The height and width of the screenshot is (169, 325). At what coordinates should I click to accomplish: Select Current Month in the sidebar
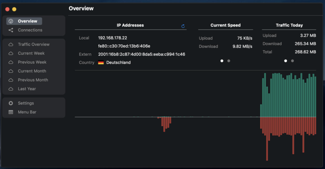[32, 71]
